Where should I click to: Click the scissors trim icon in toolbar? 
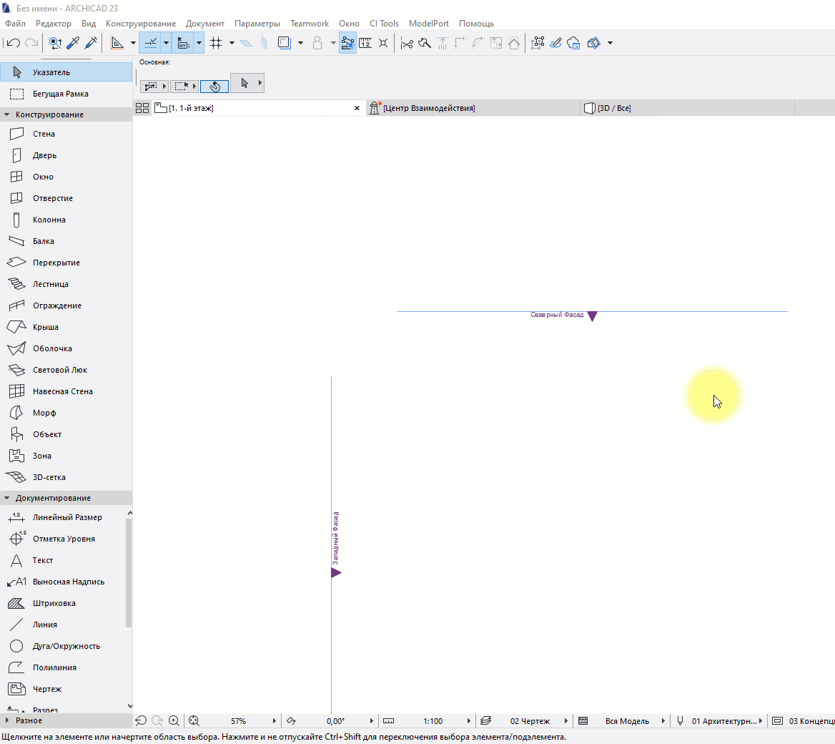(407, 43)
